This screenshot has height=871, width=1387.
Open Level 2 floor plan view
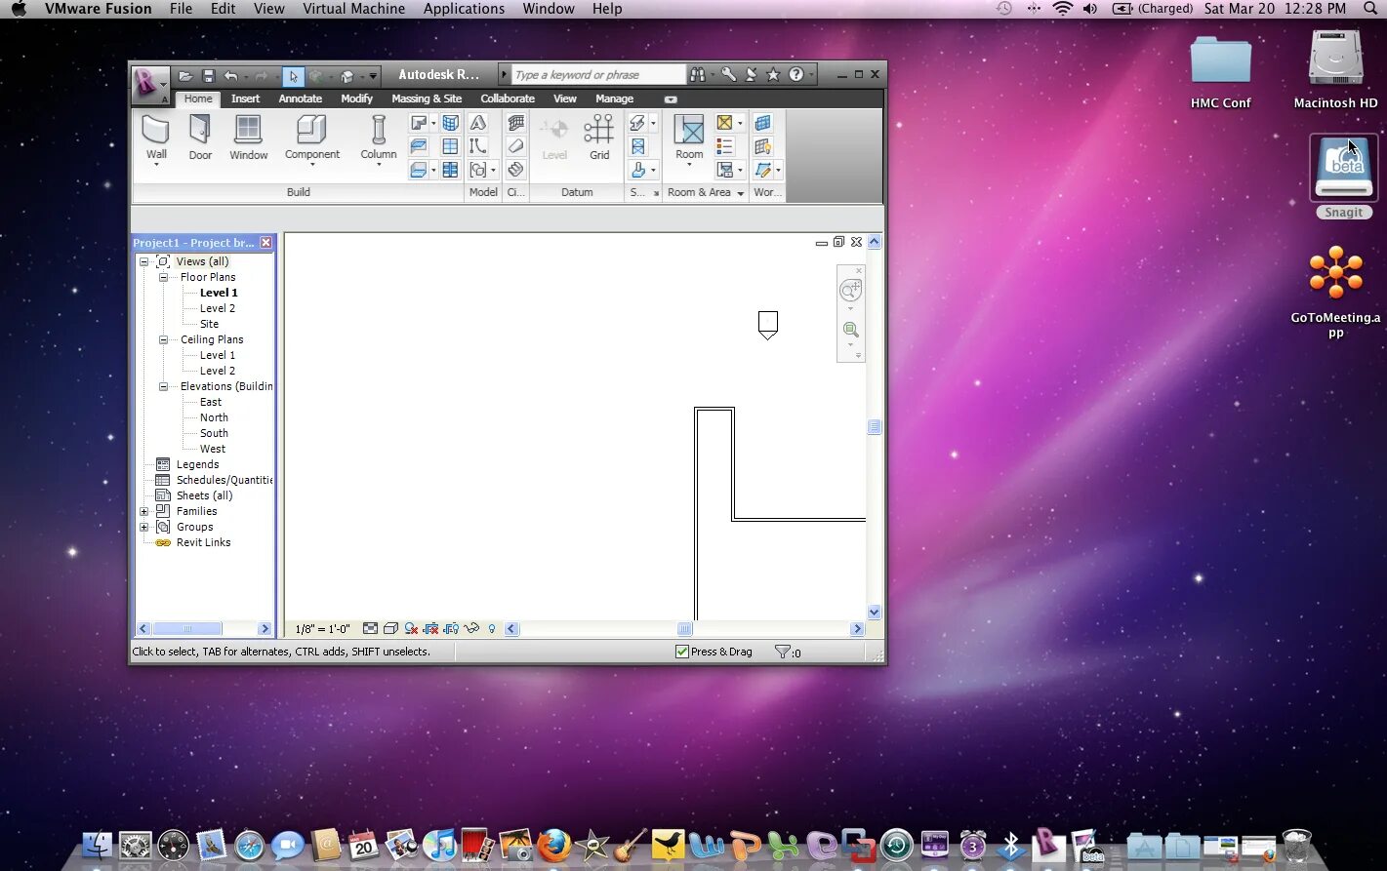[218, 308]
